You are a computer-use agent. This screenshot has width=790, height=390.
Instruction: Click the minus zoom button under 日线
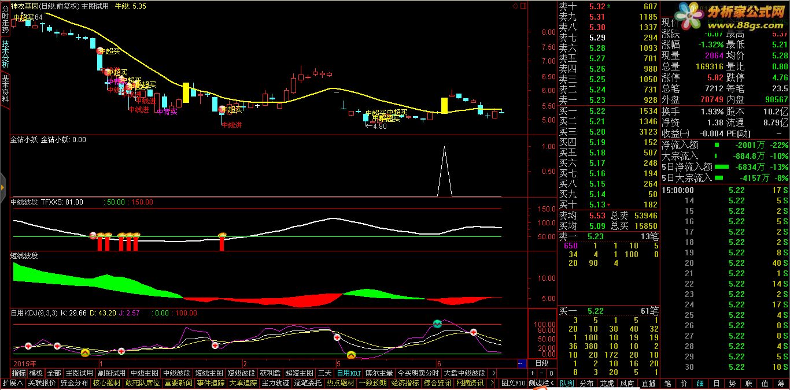point(542,373)
